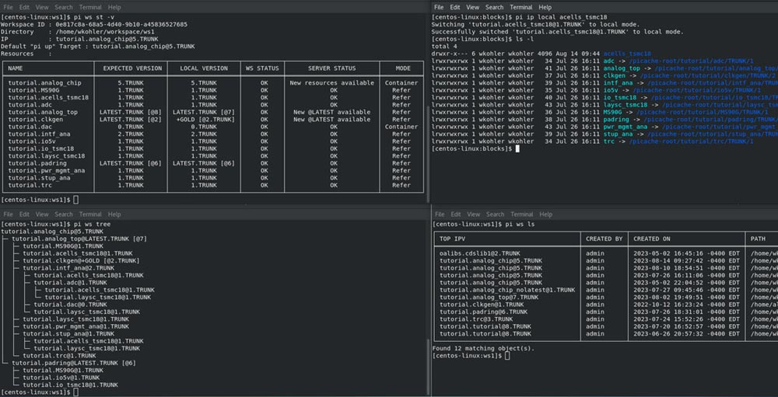Click the 'padring' symlink name in ls listing
Image resolution: width=778 pixels, height=397 pixels.
click(x=617, y=120)
